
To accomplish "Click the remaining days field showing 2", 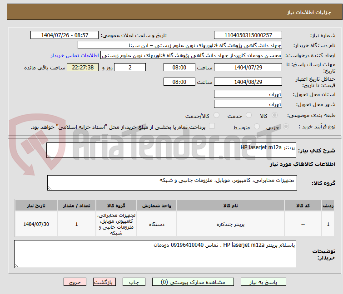I will [x=130, y=67].
